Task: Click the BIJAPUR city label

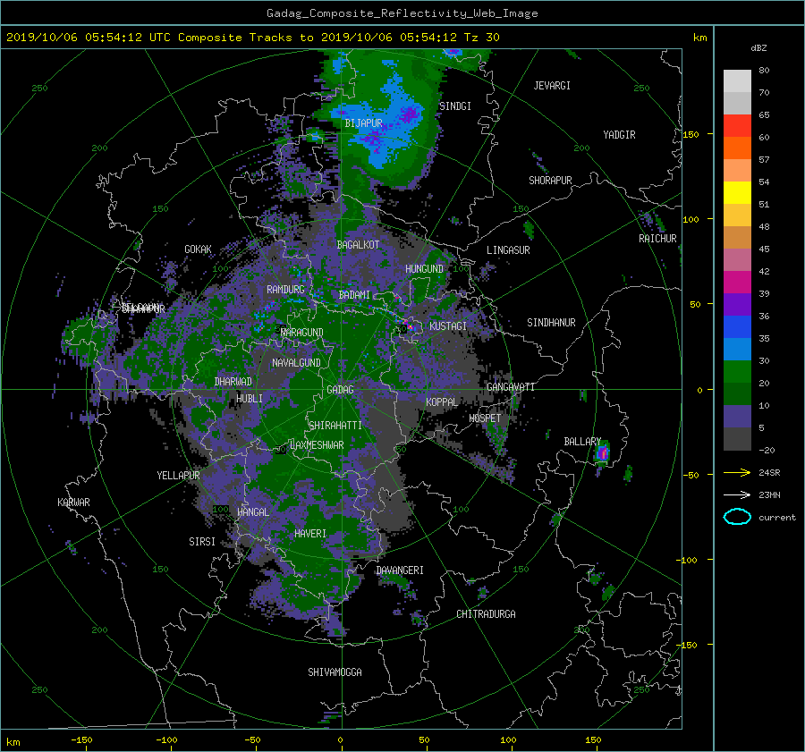Action: (363, 123)
